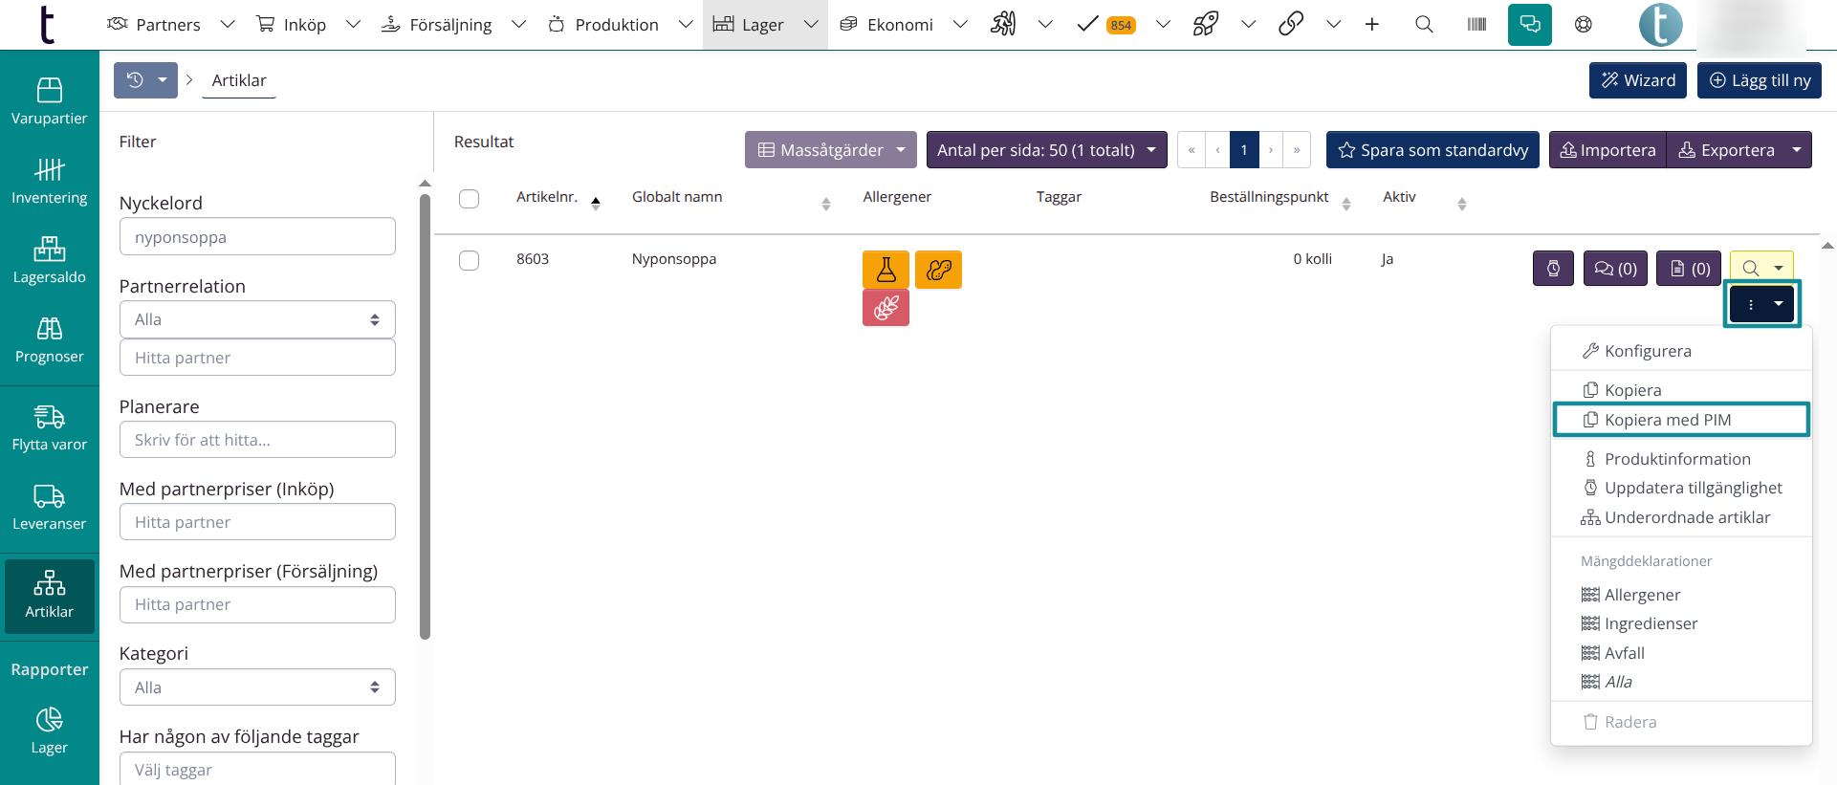Click the Lägg till ny button
1837x785 pixels.
(x=1759, y=80)
